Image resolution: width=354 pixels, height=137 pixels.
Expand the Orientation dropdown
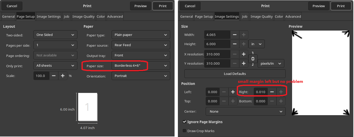(x=141, y=76)
